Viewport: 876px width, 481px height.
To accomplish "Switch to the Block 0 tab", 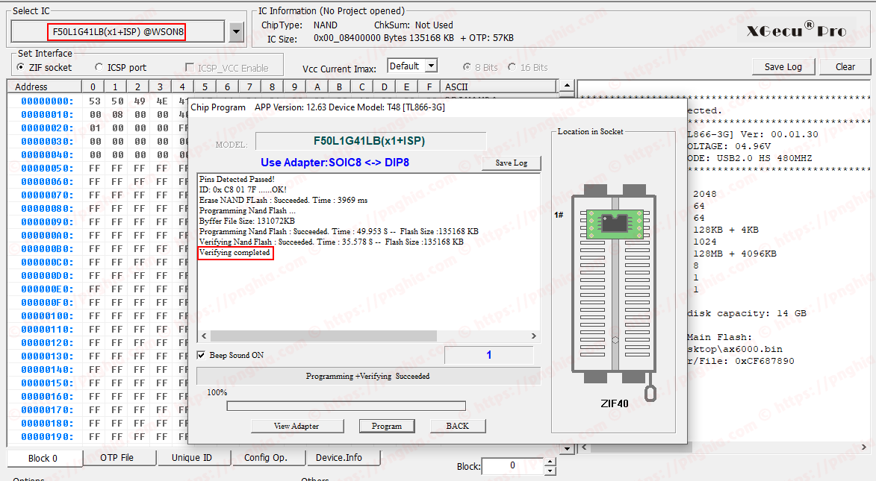I will pos(43,458).
